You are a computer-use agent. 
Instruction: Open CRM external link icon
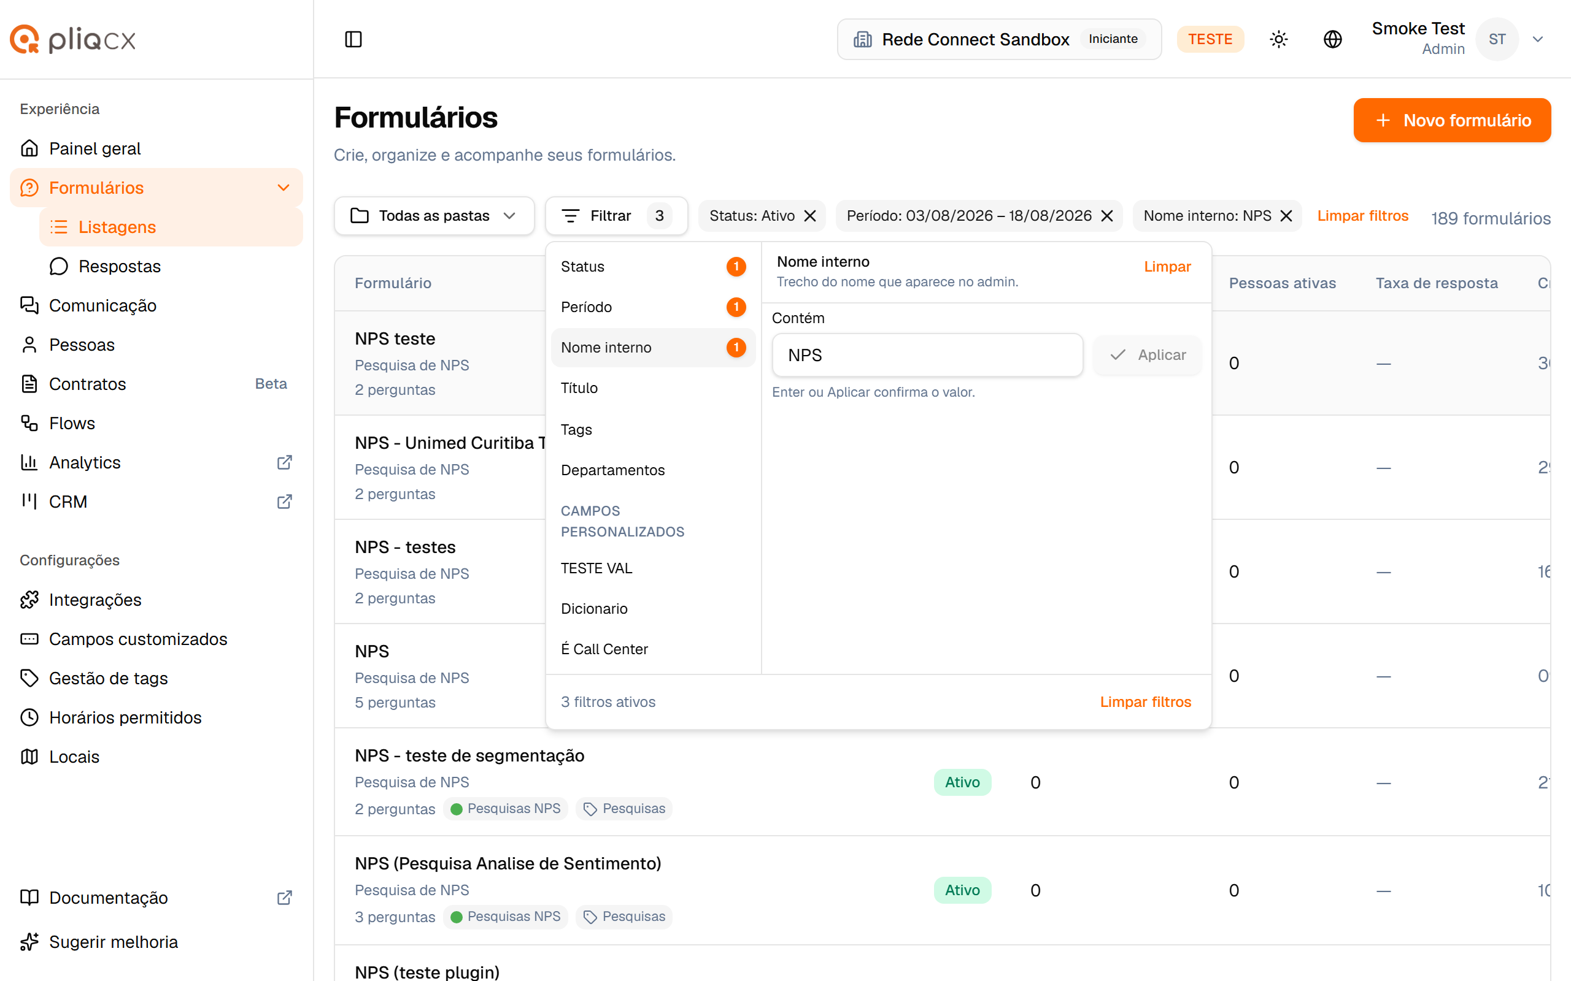coord(284,502)
